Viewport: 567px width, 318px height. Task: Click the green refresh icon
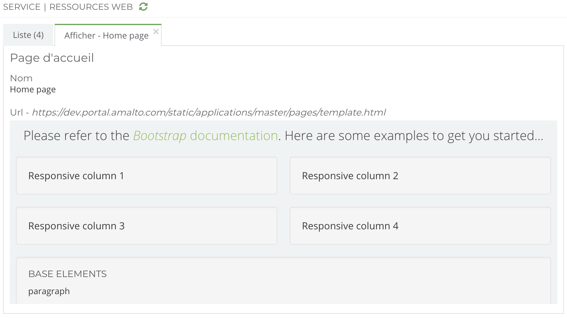(x=143, y=7)
